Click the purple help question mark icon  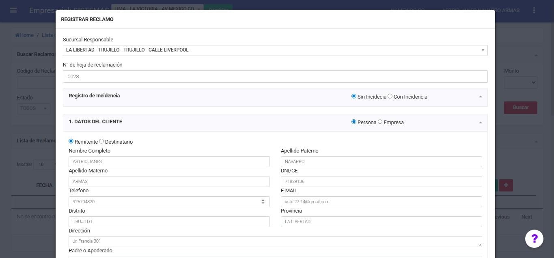(534, 239)
